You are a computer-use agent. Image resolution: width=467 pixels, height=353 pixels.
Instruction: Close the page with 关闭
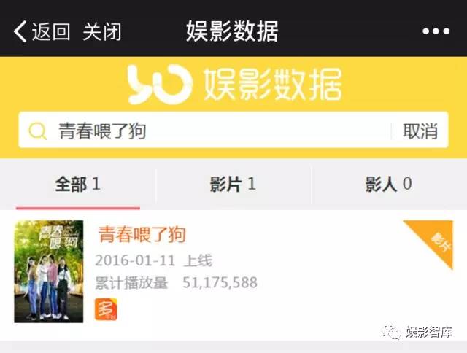[x=102, y=31]
